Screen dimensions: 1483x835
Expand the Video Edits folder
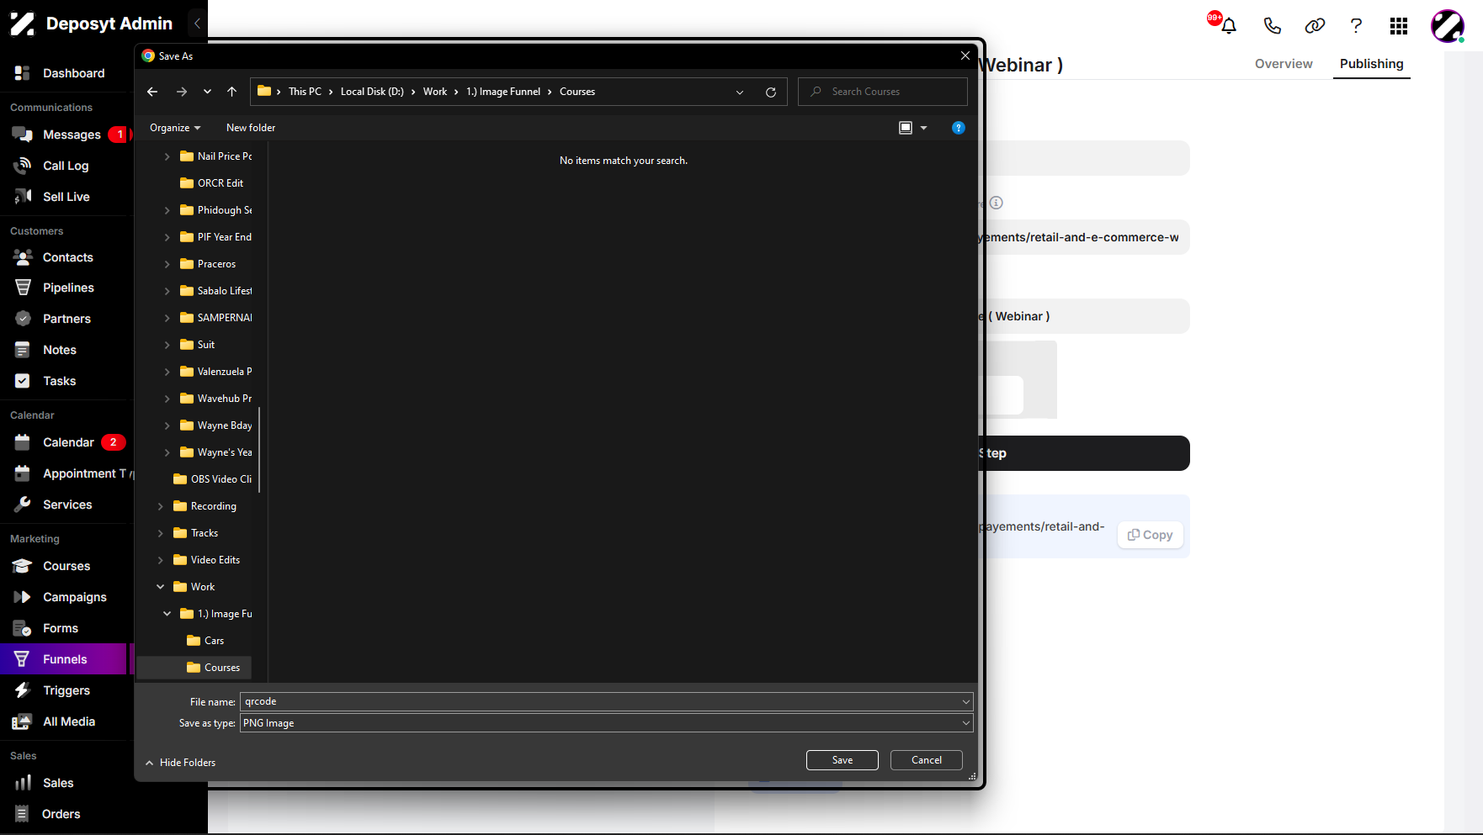[160, 560]
